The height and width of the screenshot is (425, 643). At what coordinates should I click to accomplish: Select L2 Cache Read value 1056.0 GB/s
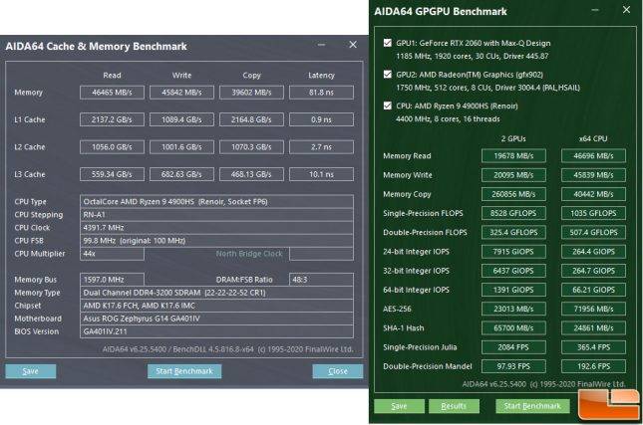(112, 147)
